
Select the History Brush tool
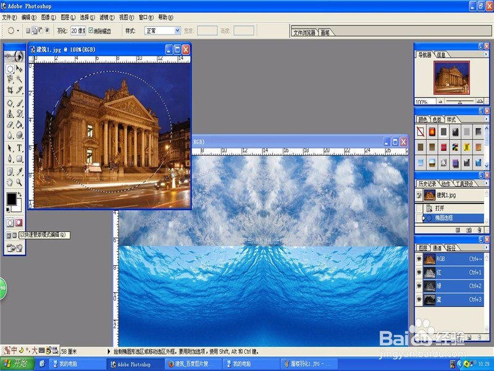tap(19, 114)
